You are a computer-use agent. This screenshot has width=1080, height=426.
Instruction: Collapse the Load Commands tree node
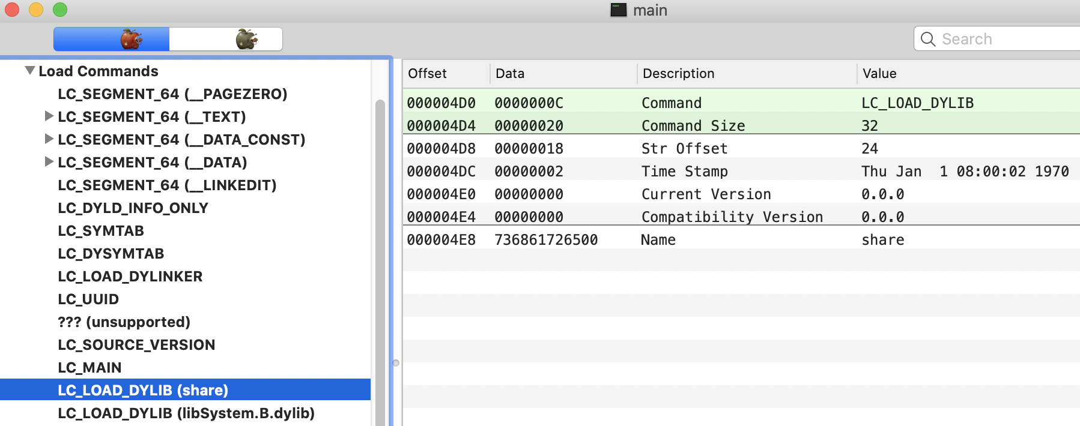pos(29,71)
